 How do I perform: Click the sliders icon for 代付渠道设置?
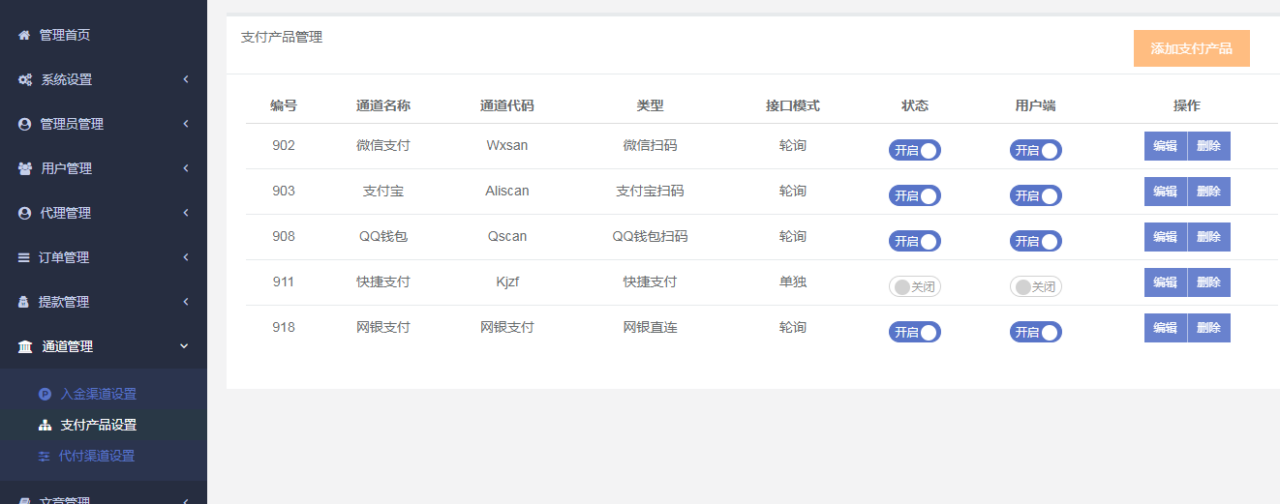pyautogui.click(x=45, y=456)
